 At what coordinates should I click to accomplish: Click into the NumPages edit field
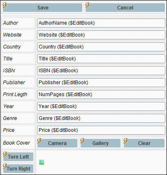tap(101, 94)
